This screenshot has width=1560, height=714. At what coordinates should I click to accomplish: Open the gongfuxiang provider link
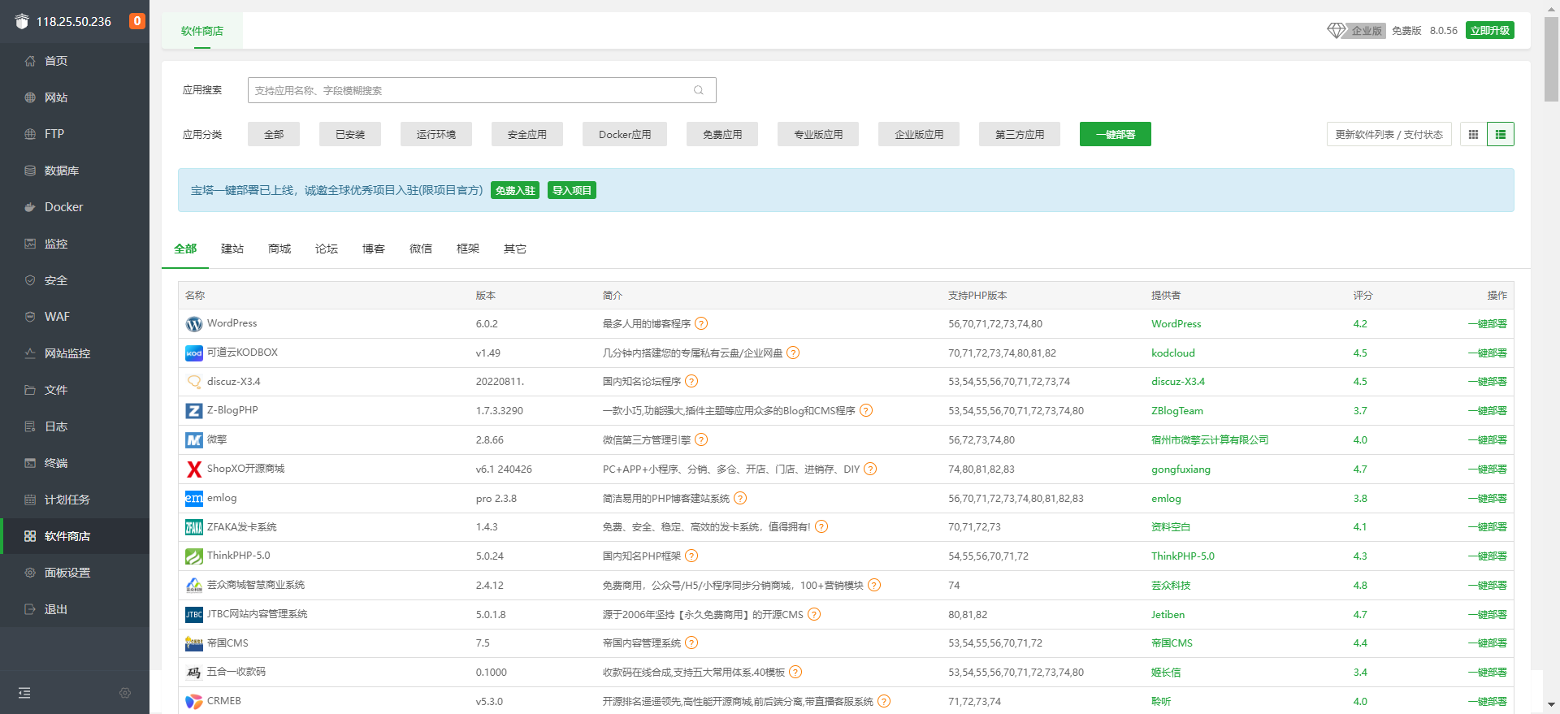tap(1181, 470)
